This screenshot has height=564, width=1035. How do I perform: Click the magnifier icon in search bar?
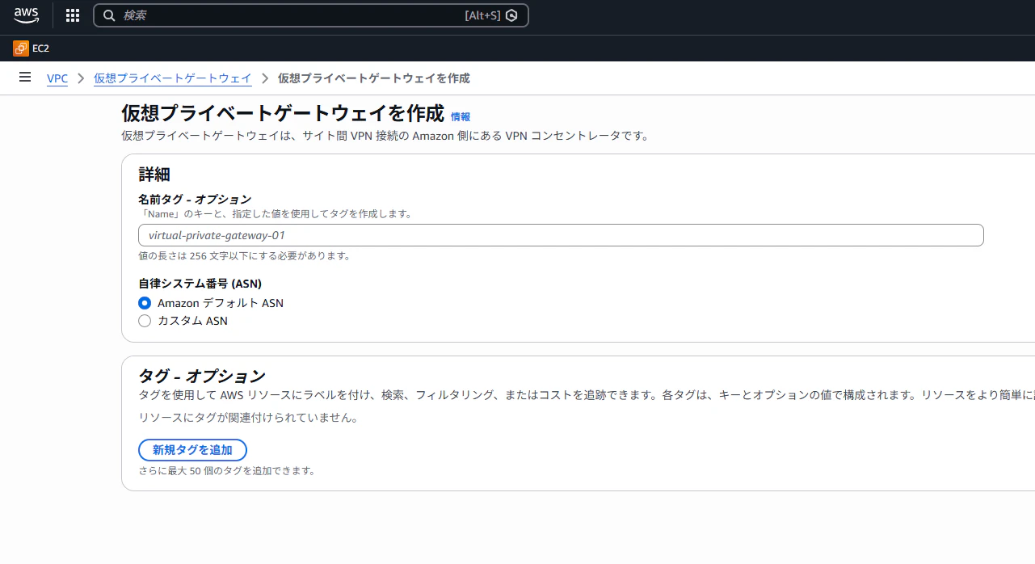(109, 15)
